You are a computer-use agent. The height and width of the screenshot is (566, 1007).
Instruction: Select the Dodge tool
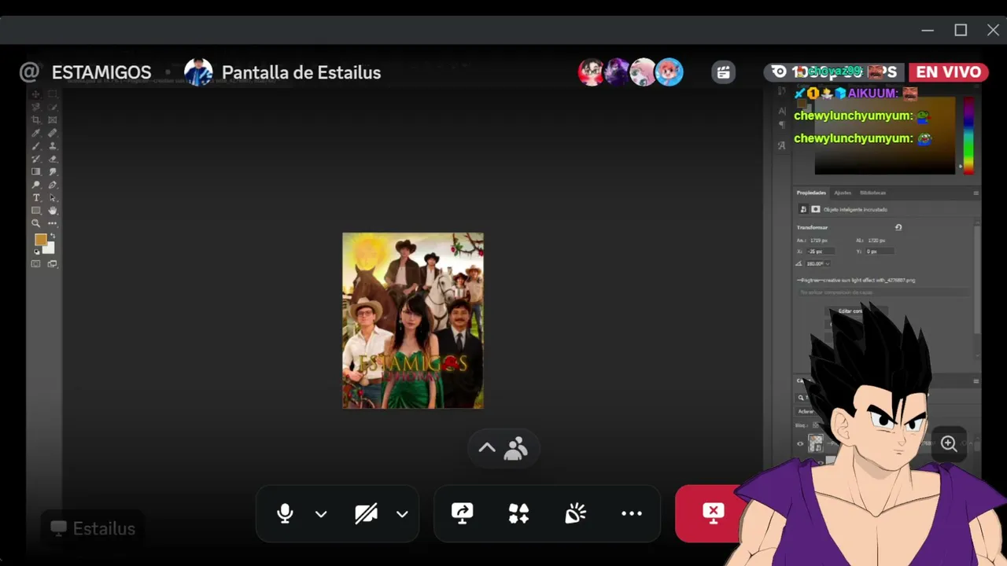35,185
